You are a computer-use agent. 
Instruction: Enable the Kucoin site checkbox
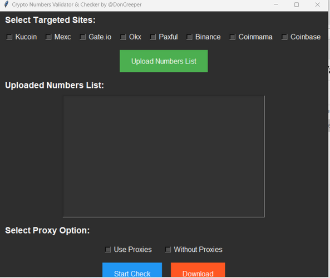[9, 37]
